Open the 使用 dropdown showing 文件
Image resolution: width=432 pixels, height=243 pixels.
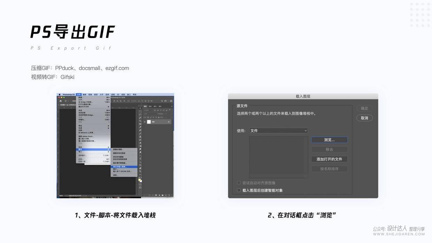pos(278,131)
